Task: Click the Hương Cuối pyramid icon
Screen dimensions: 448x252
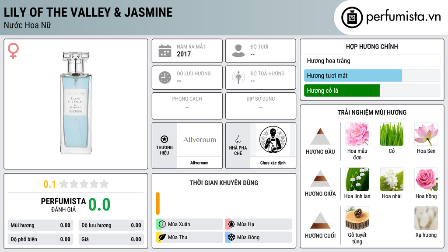Action: (320, 220)
